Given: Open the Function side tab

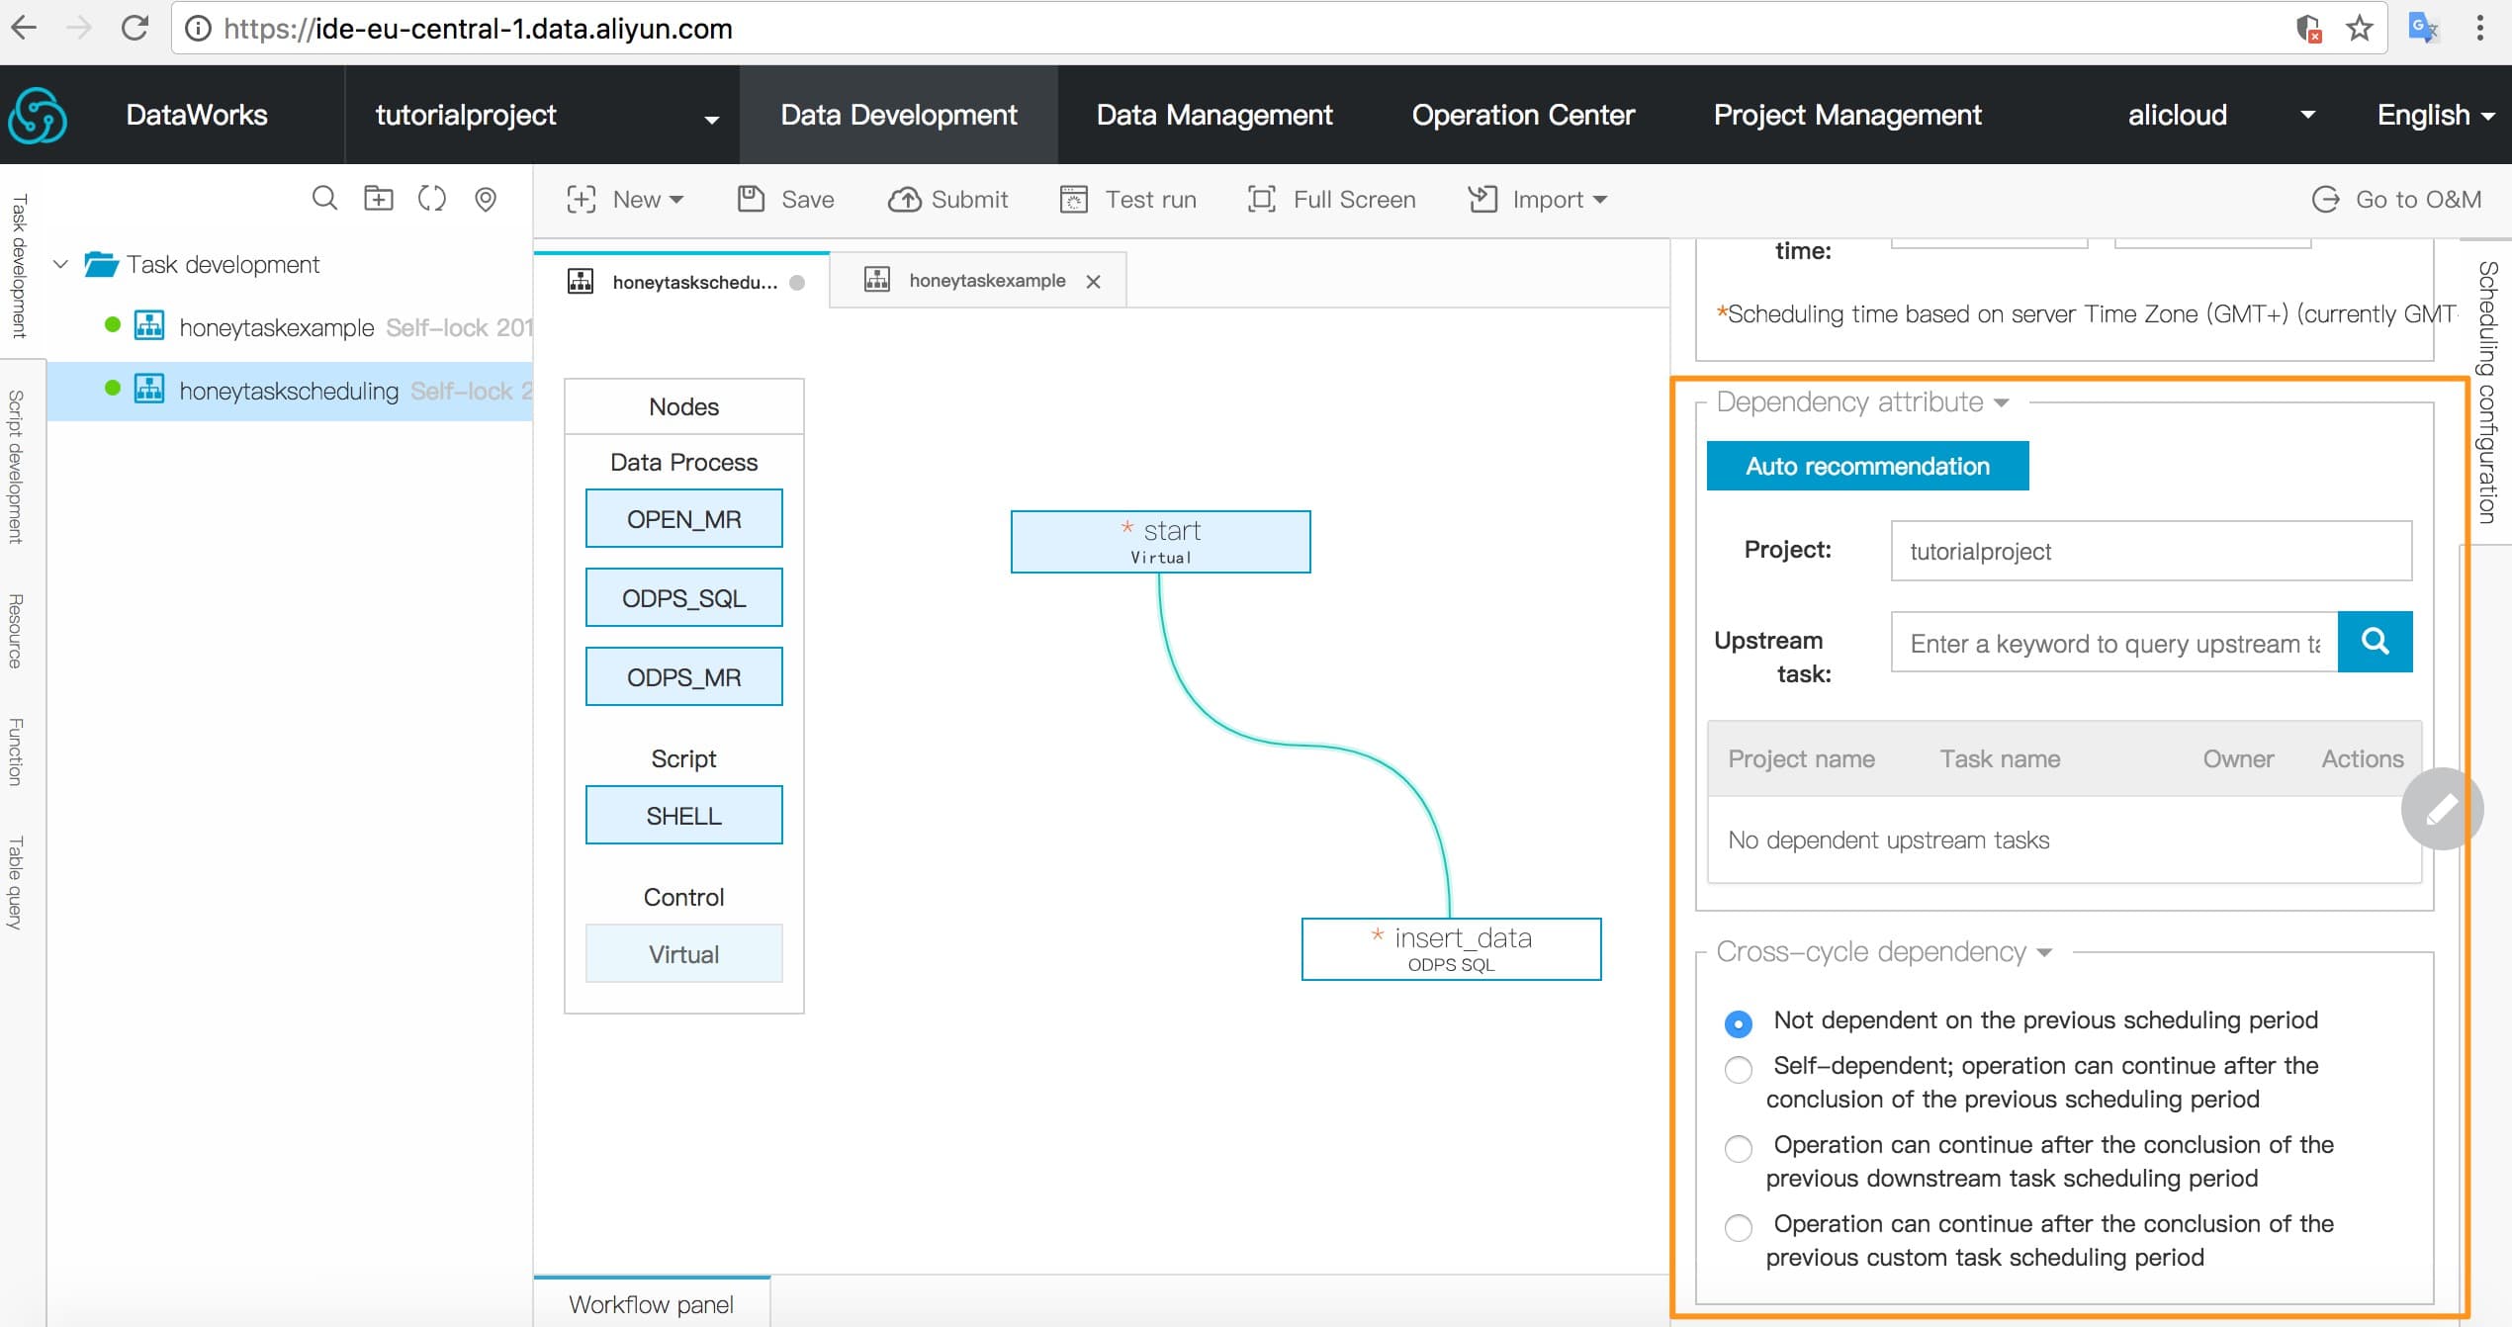Looking at the screenshot, I should pos(17,752).
